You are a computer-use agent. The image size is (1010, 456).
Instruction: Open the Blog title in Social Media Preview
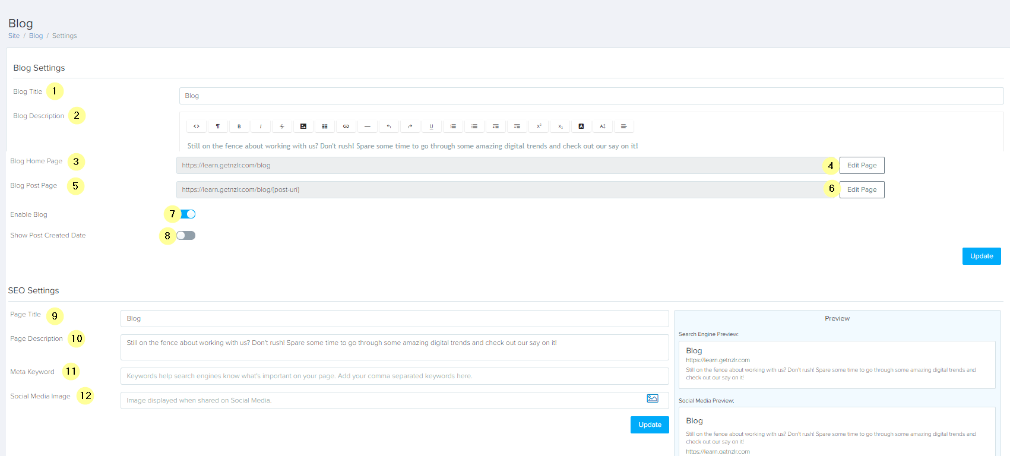694,420
